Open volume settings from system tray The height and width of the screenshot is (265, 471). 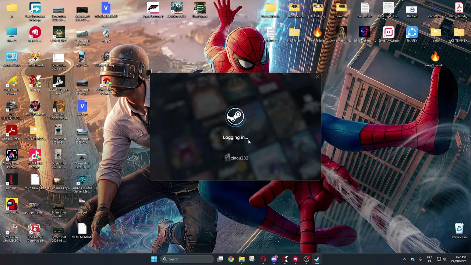coord(445,259)
